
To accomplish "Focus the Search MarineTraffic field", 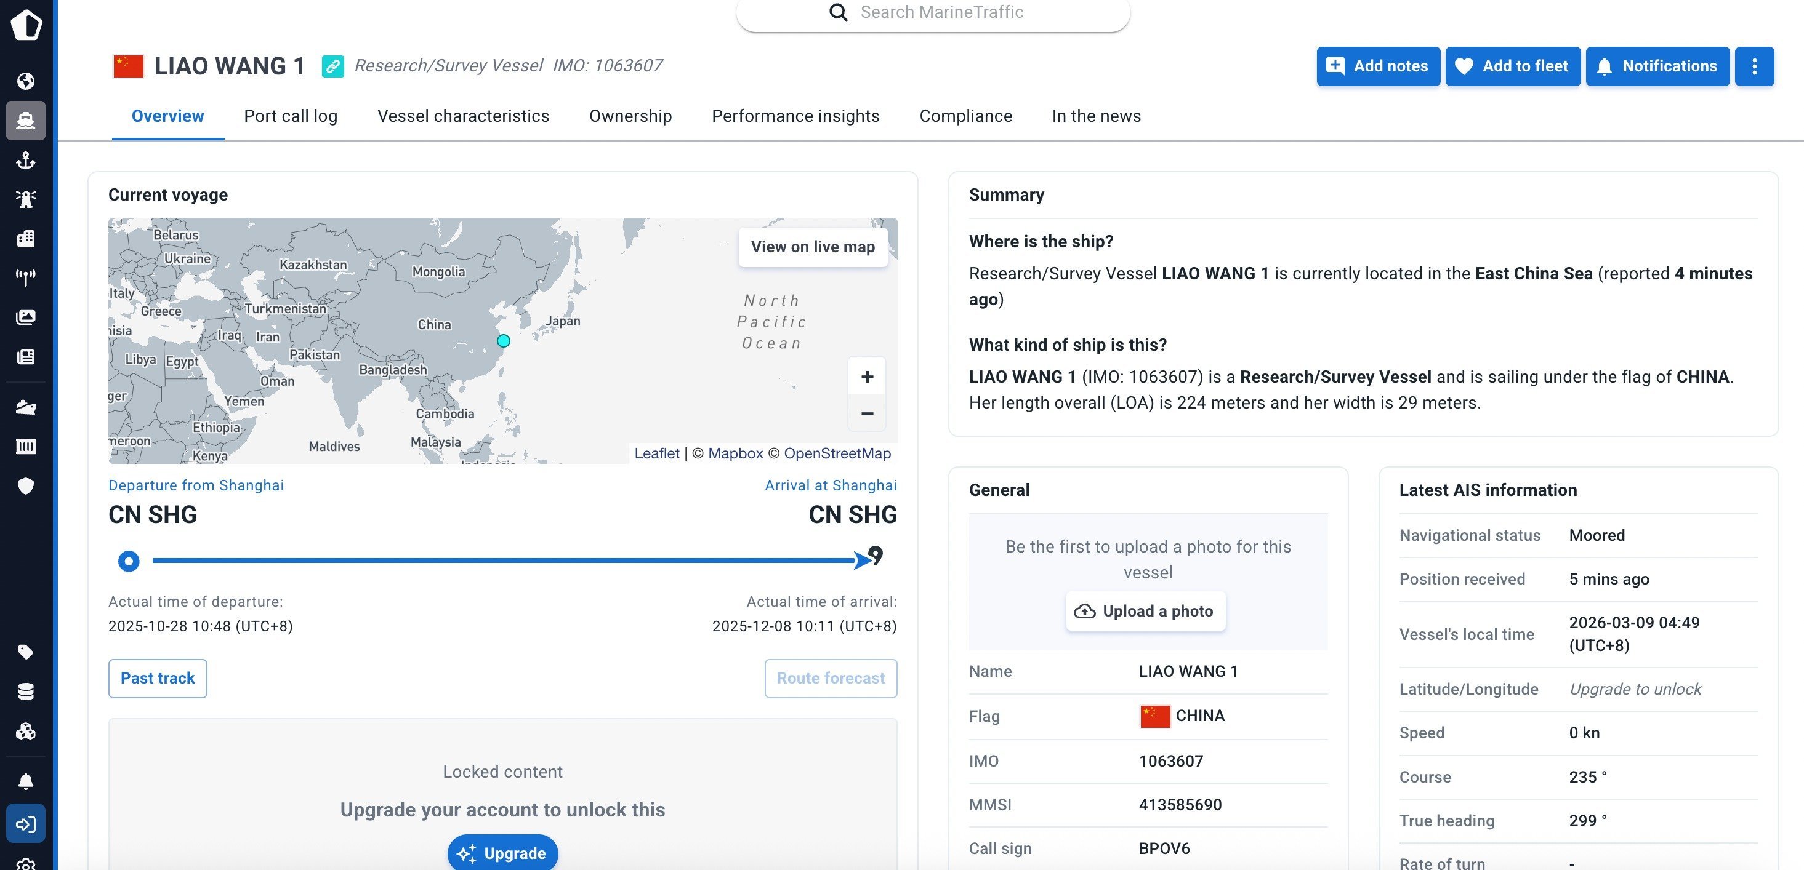I will [941, 12].
